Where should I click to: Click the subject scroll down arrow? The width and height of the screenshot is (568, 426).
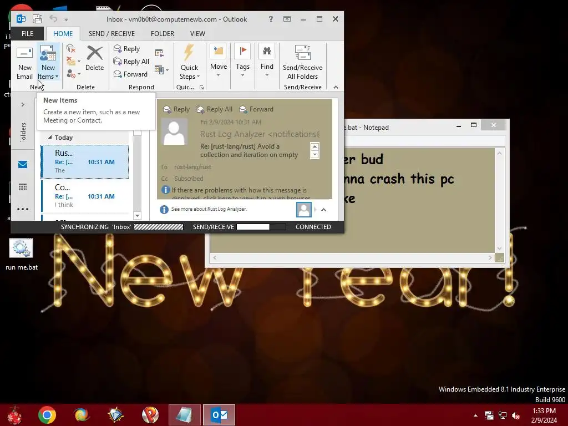pyautogui.click(x=315, y=155)
